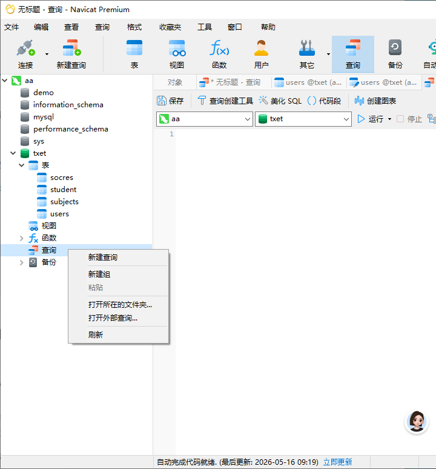
Task: Open the 查看 menu
Action: click(71, 27)
